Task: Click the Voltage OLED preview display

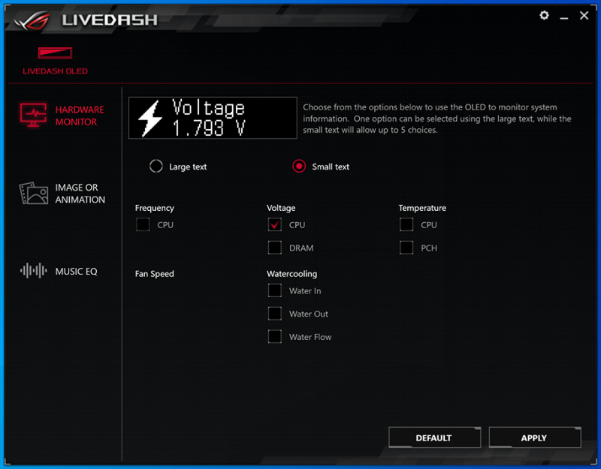Action: pyautogui.click(x=213, y=118)
